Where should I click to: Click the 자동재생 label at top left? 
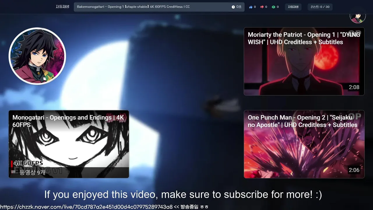[62, 7]
